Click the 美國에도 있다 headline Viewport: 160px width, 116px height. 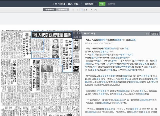[x=27, y=45]
